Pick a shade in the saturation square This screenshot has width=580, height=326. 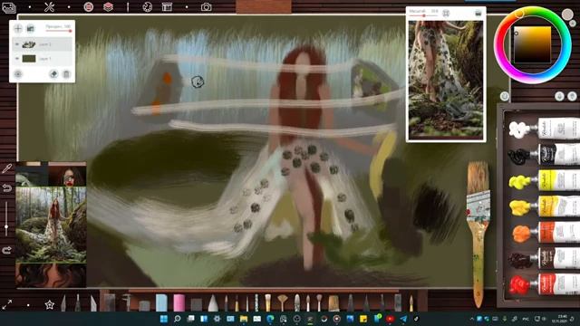point(532,44)
